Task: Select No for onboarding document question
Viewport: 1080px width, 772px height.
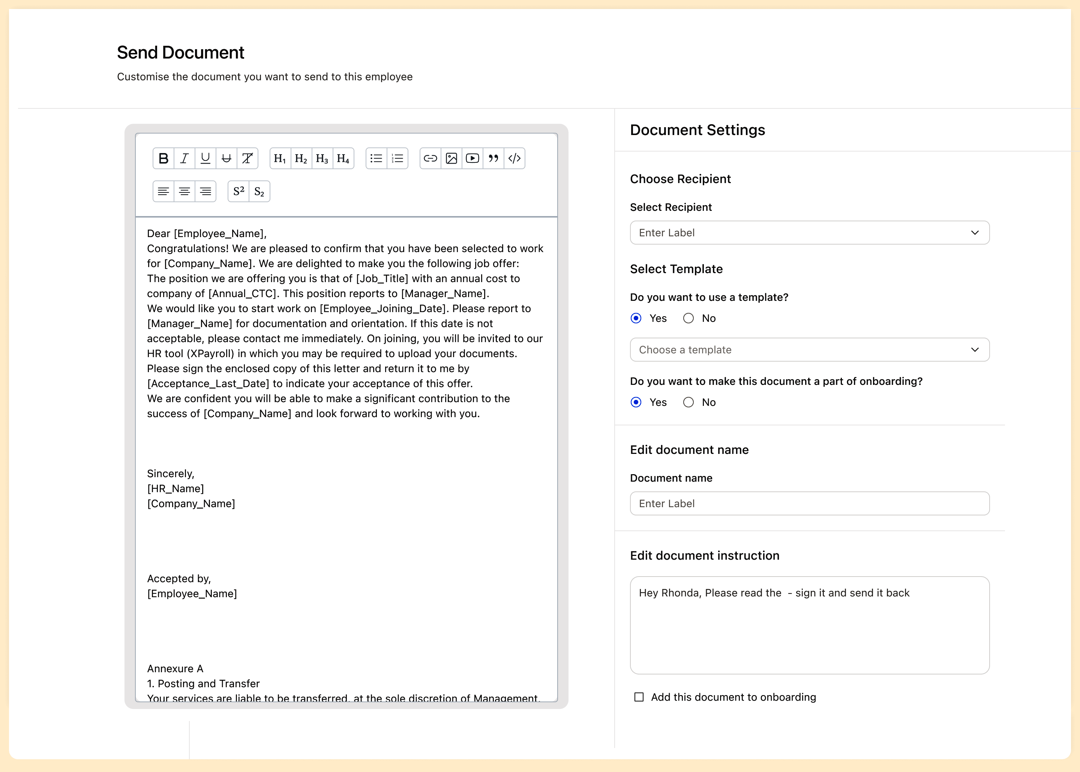Action: point(688,403)
